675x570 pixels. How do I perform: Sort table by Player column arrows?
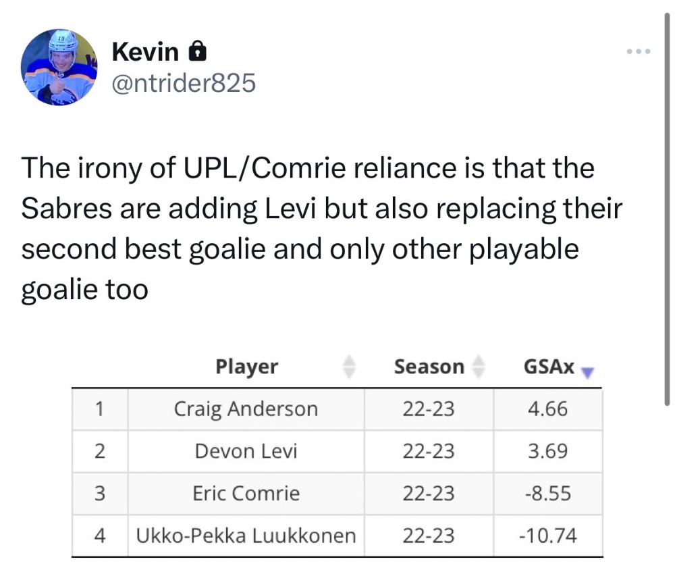(349, 367)
